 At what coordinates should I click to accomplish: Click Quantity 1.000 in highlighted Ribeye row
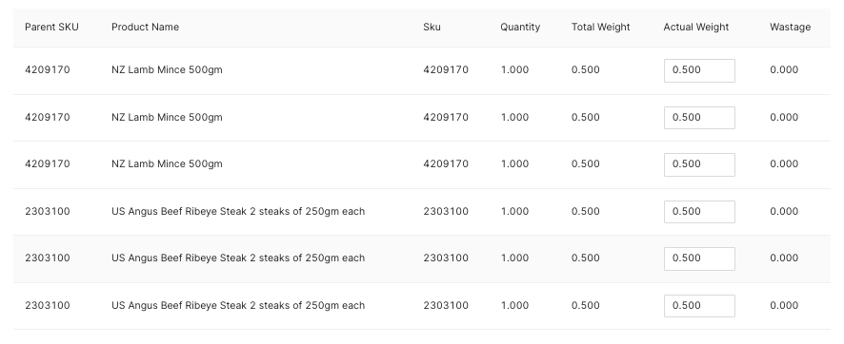pyautogui.click(x=514, y=258)
